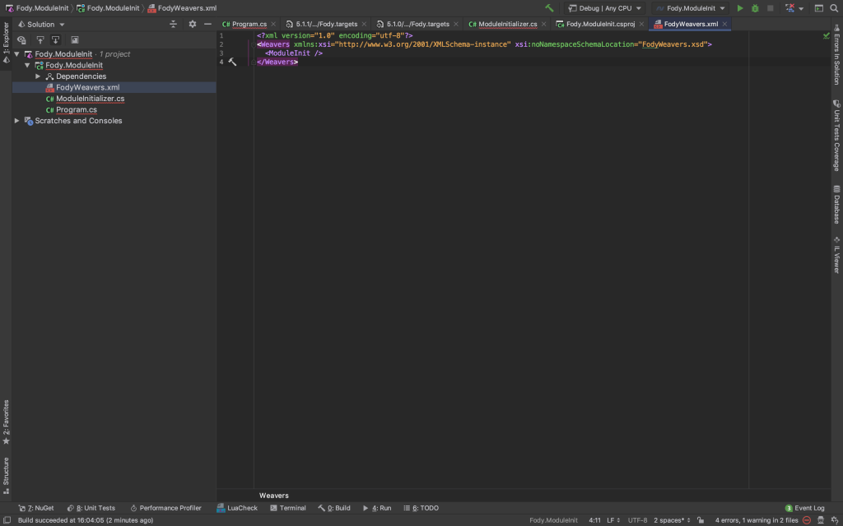Image resolution: width=843 pixels, height=526 pixels.
Task: Close the Program.cs tab
Action: (273, 24)
